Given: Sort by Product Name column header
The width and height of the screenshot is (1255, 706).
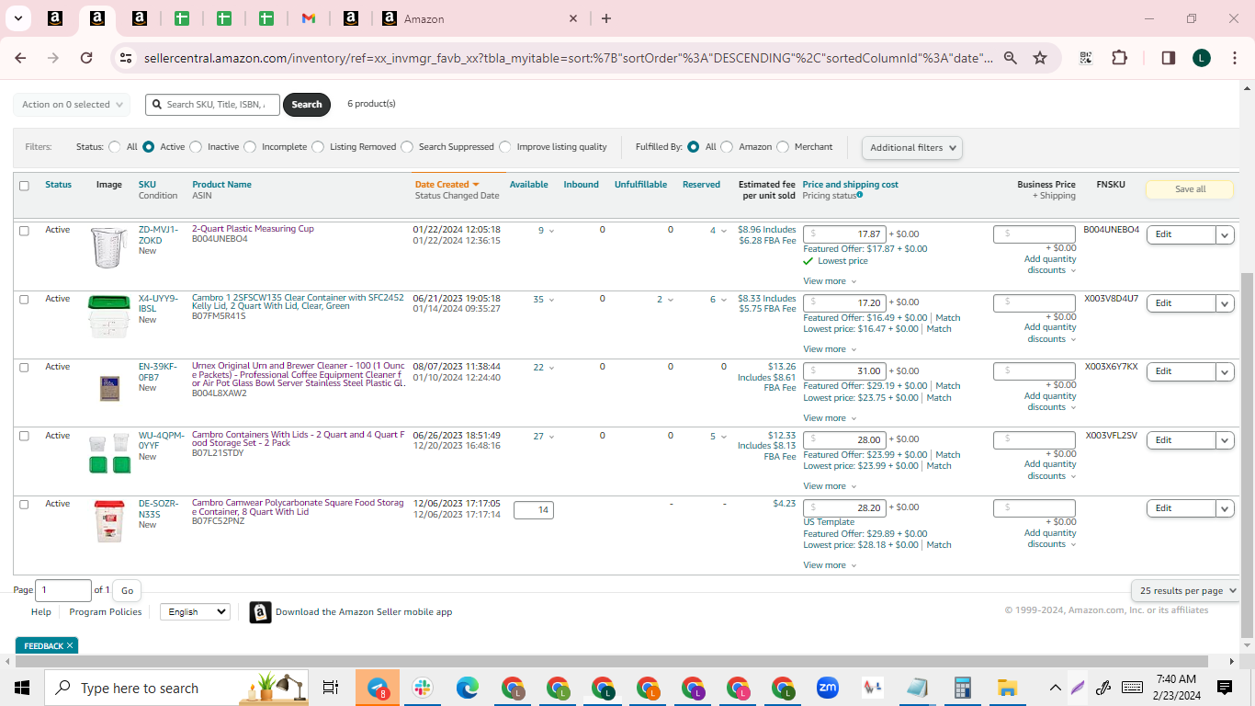Looking at the screenshot, I should [x=221, y=185].
